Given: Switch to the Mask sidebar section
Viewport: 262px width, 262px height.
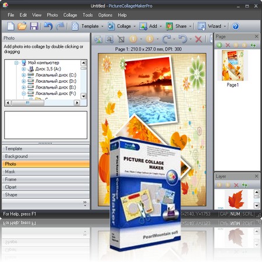Looking at the screenshot, I should [x=46, y=172].
